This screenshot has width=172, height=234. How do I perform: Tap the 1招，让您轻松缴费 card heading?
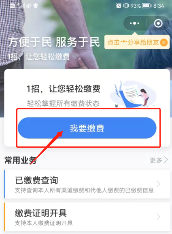63,89
